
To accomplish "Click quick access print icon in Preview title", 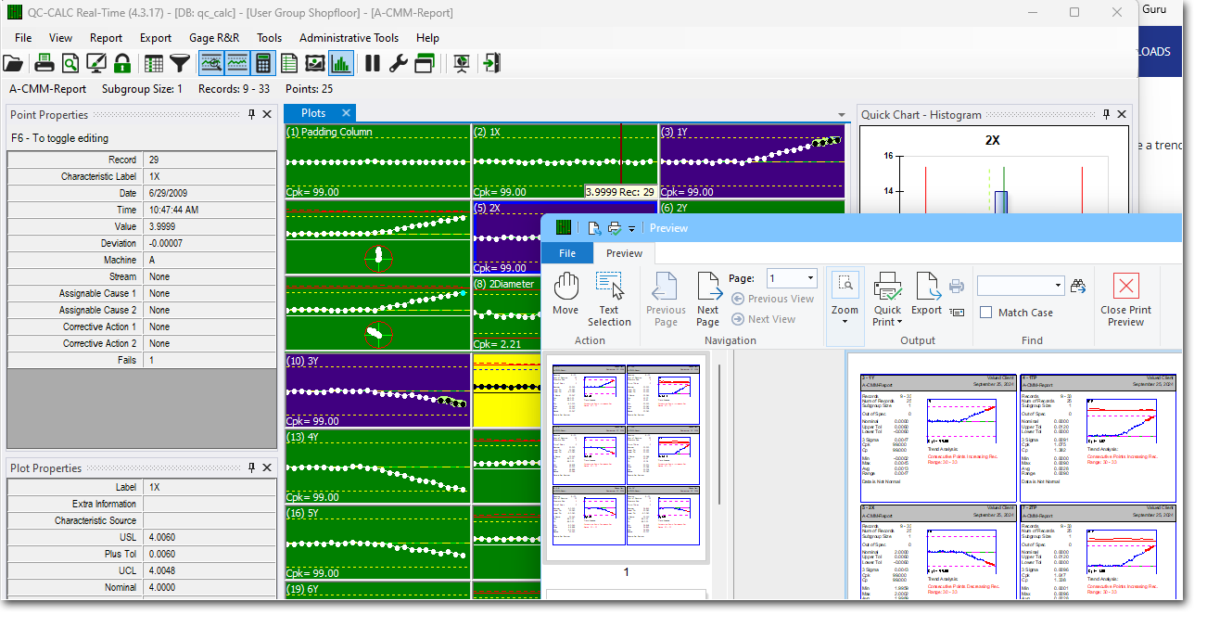I will point(614,228).
